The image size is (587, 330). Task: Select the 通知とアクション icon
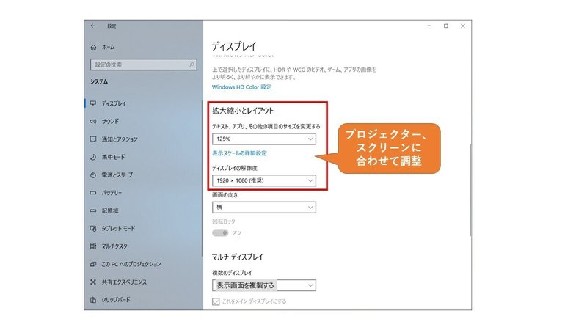coord(93,139)
